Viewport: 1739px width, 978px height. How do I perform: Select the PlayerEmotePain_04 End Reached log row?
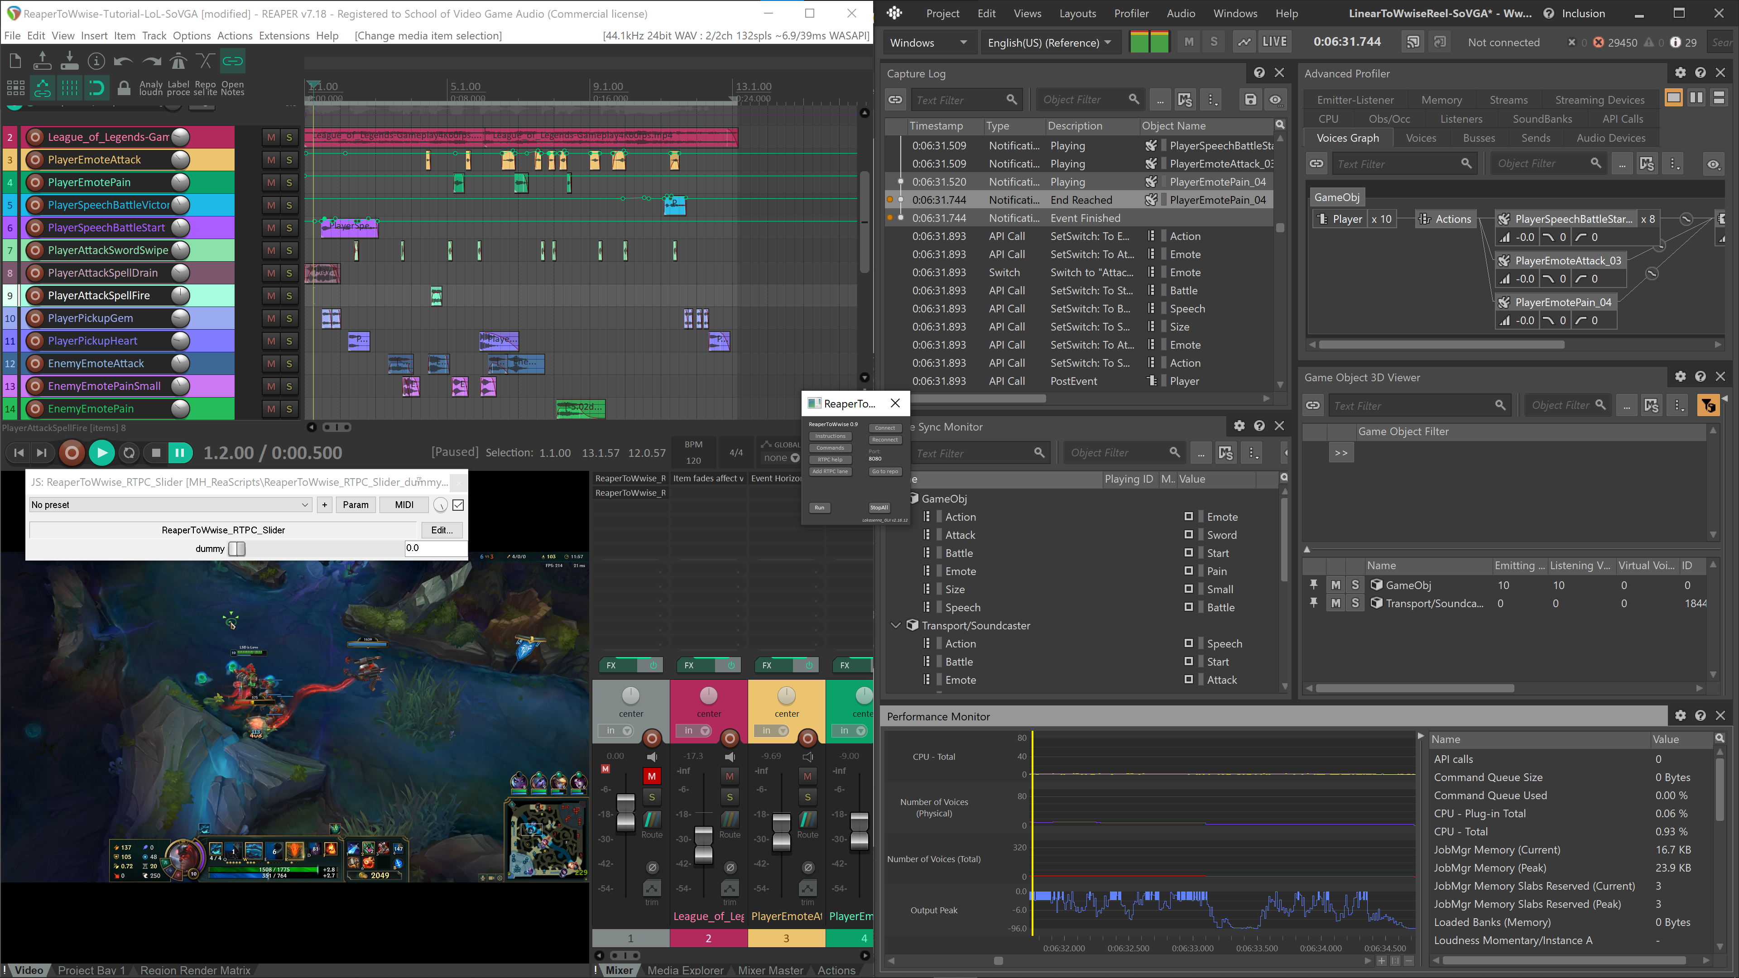pyautogui.click(x=1080, y=201)
